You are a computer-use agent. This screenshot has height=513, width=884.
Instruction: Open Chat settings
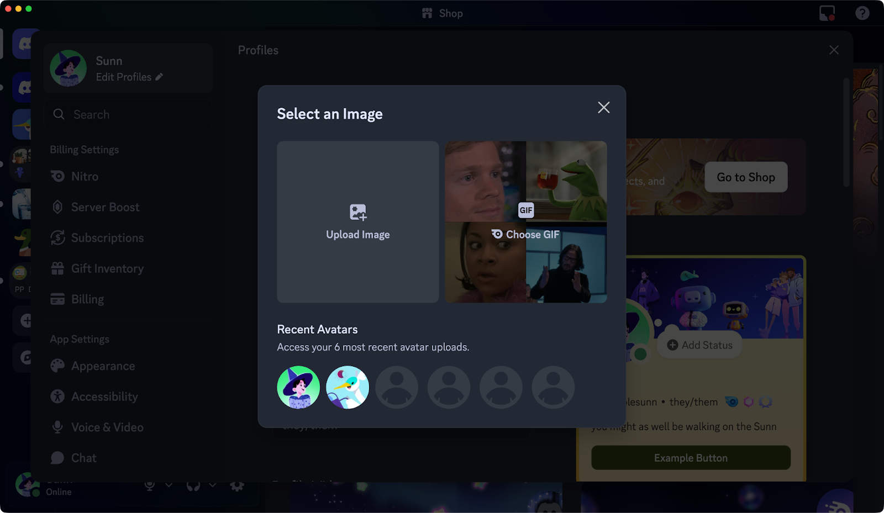point(128,458)
